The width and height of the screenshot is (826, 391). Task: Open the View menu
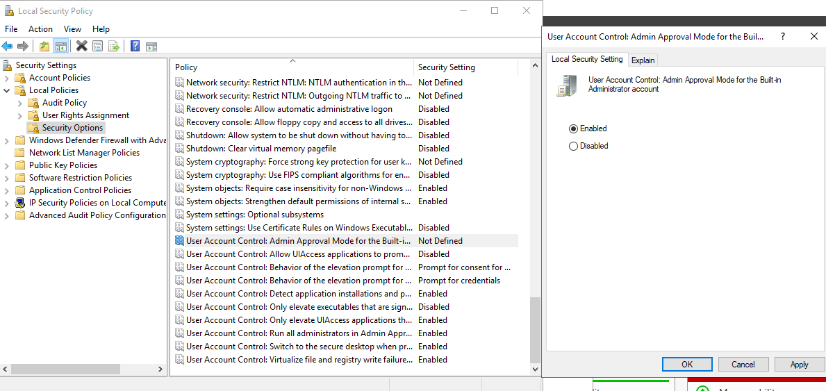73,29
